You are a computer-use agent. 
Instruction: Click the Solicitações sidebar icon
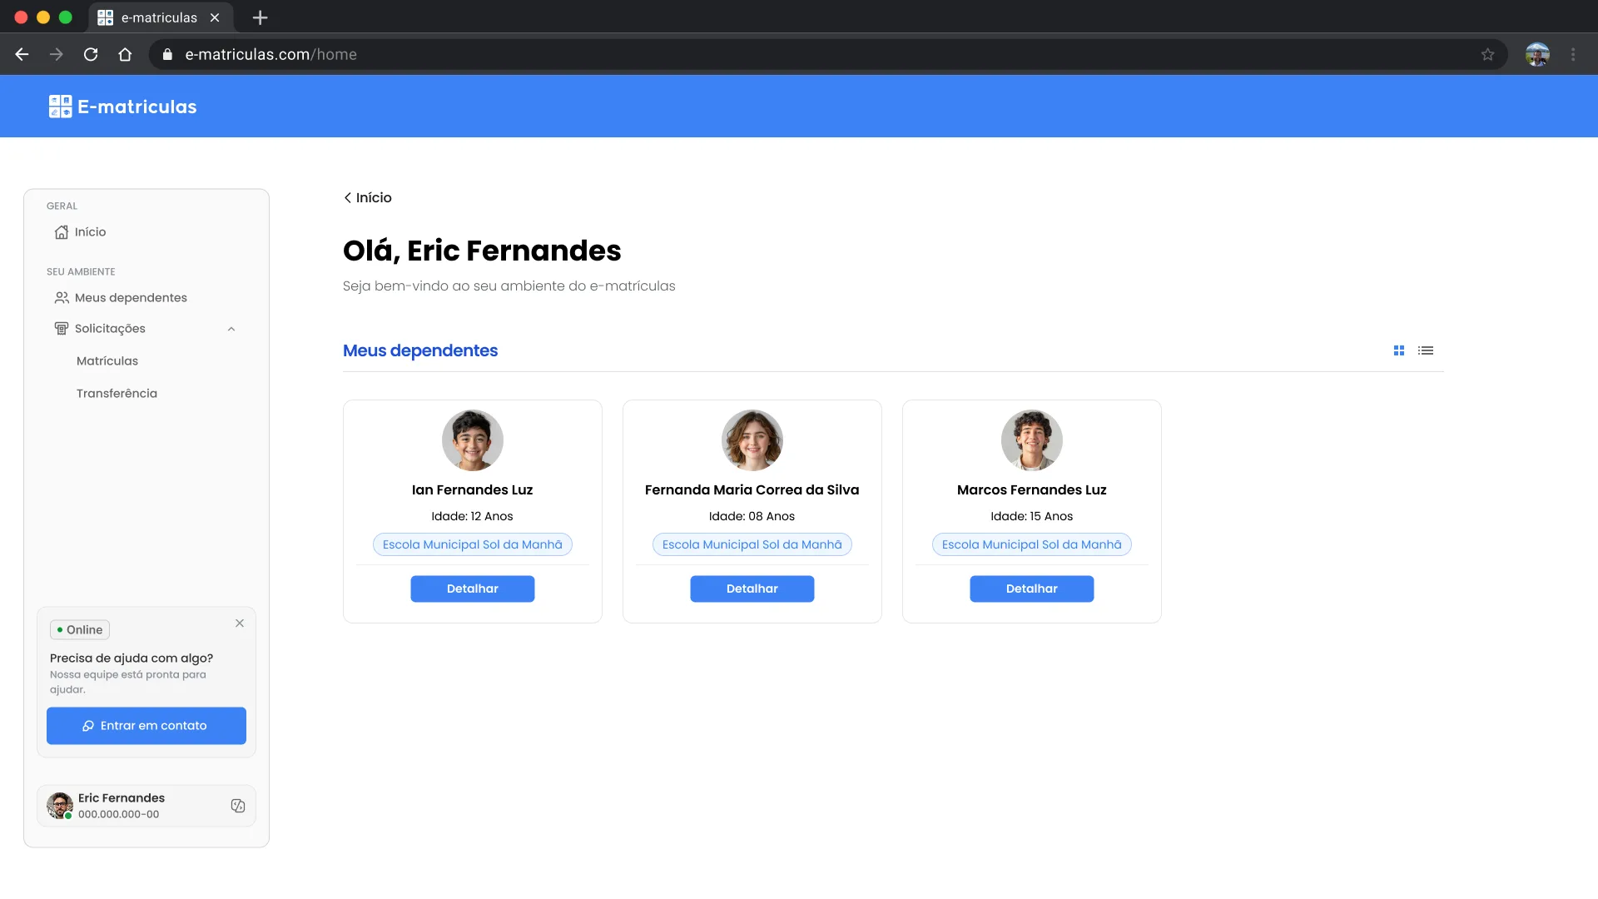tap(62, 329)
